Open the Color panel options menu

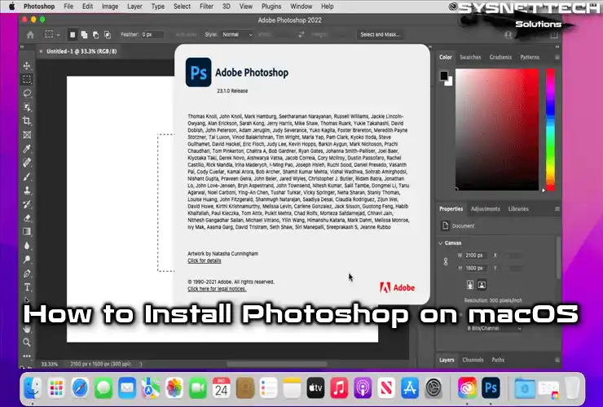(x=557, y=57)
